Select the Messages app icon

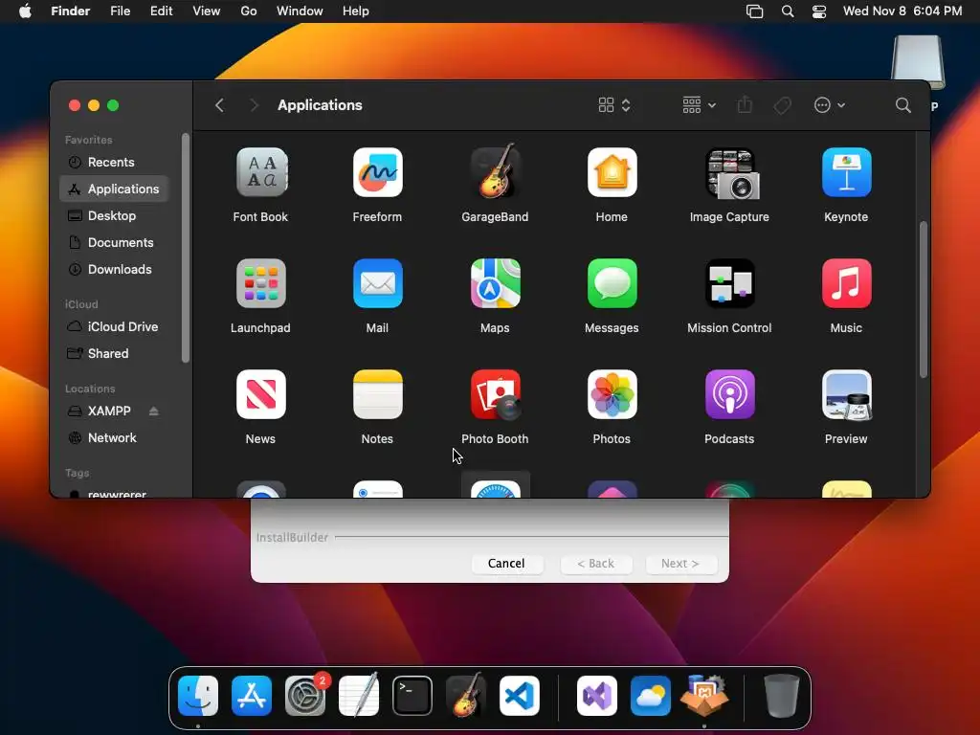(x=612, y=283)
